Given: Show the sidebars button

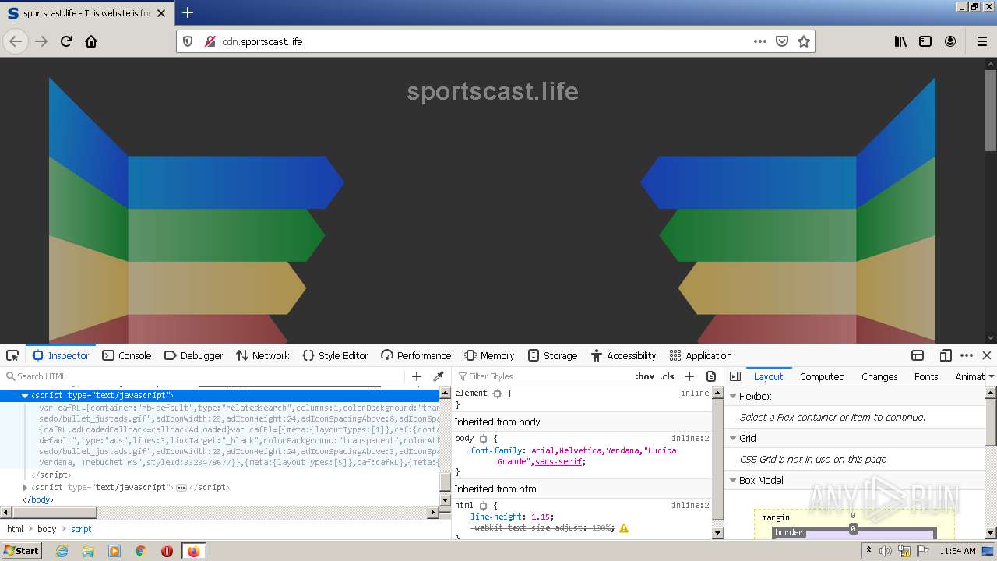Looking at the screenshot, I should (925, 41).
